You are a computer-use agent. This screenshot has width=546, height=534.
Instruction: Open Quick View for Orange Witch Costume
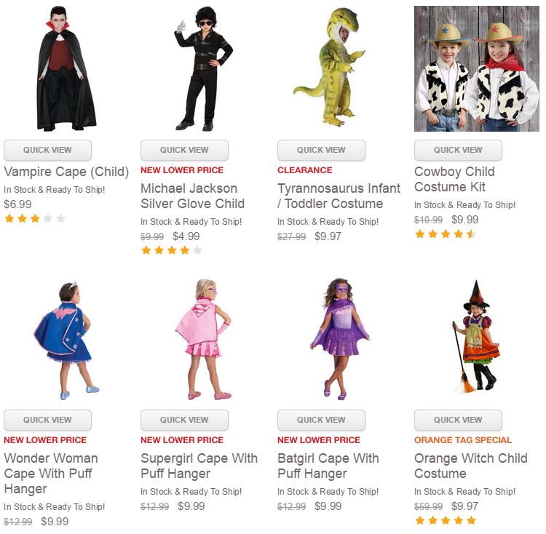tap(458, 421)
